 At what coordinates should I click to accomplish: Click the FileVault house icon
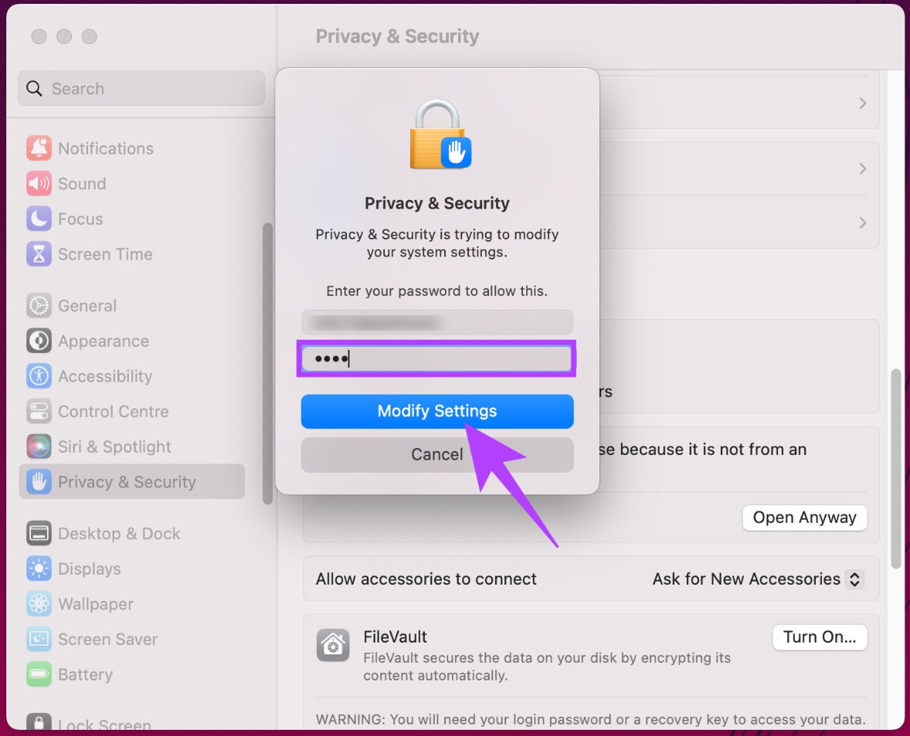click(333, 646)
